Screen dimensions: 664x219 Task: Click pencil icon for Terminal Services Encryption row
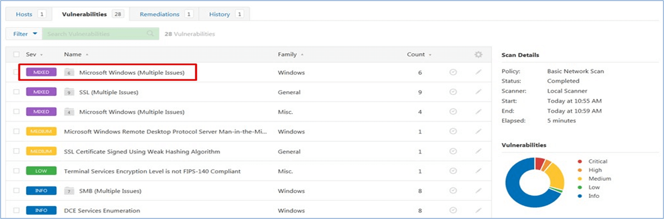click(479, 171)
